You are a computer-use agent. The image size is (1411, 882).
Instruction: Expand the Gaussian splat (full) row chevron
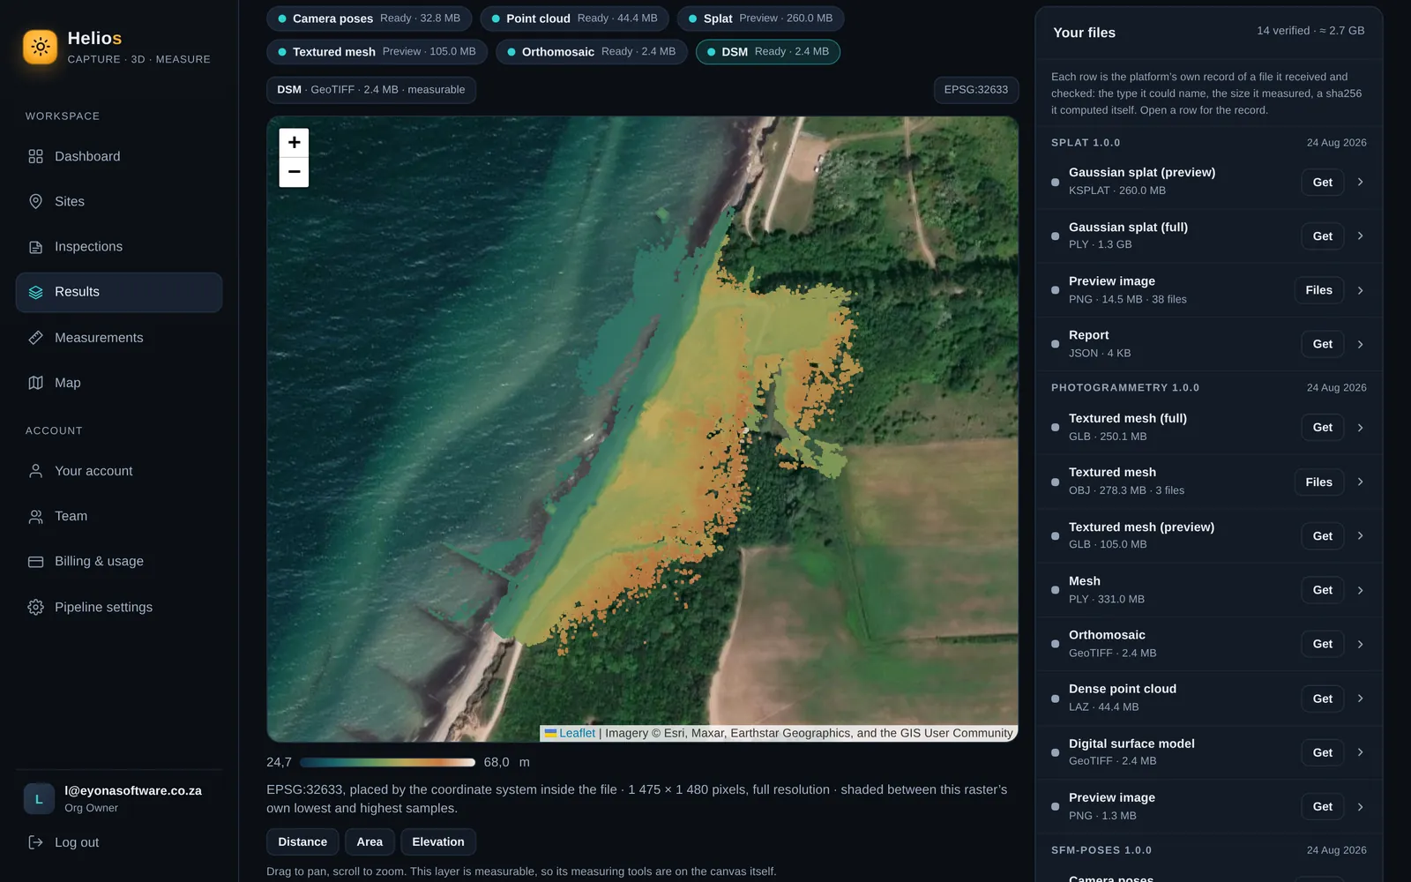pyautogui.click(x=1361, y=235)
